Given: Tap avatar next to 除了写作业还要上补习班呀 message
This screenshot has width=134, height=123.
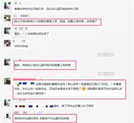Looking at the screenshot, I should 7,103.
